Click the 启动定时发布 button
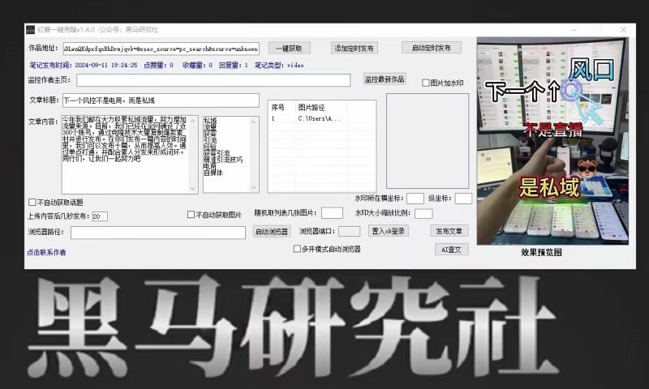Viewport: 649px width, 389px height. coord(431,49)
